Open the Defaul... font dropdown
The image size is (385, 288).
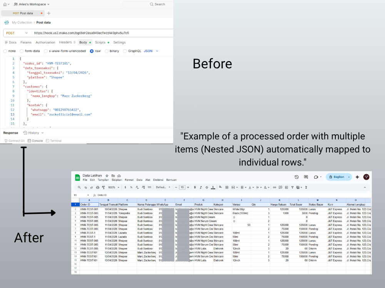(x=163, y=188)
